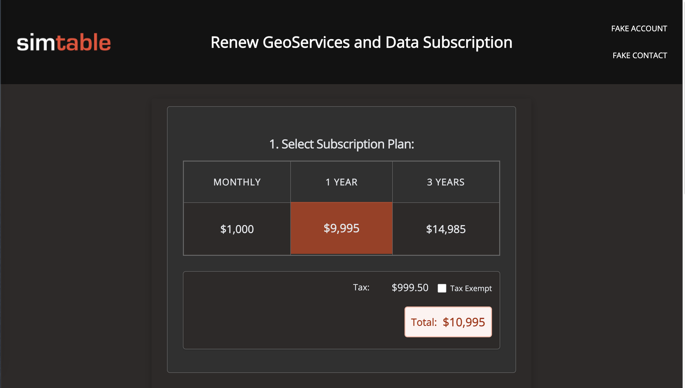
Task: Click the $10,995 total amount text
Action: (464, 322)
